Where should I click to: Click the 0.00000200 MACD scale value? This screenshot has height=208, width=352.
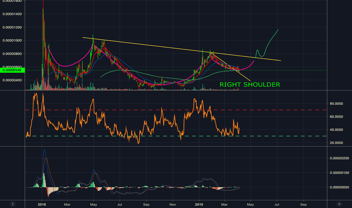[339, 158]
